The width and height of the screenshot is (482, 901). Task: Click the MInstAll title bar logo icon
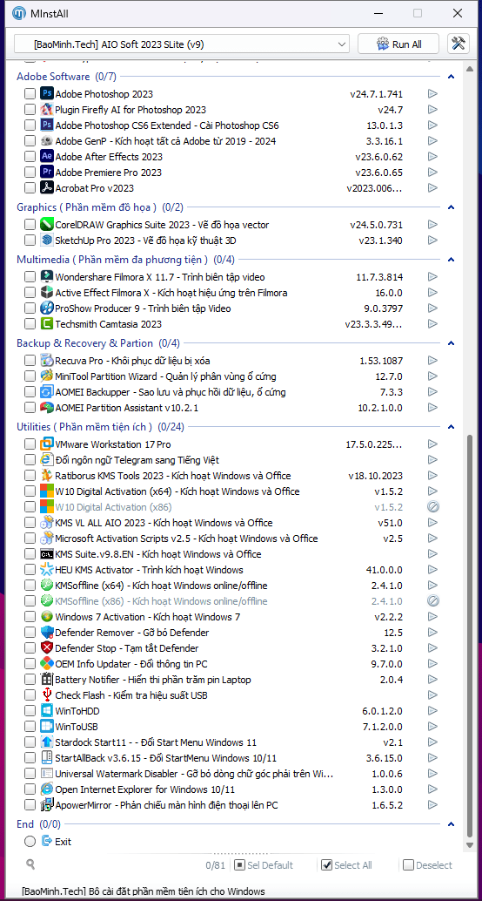pos(19,13)
